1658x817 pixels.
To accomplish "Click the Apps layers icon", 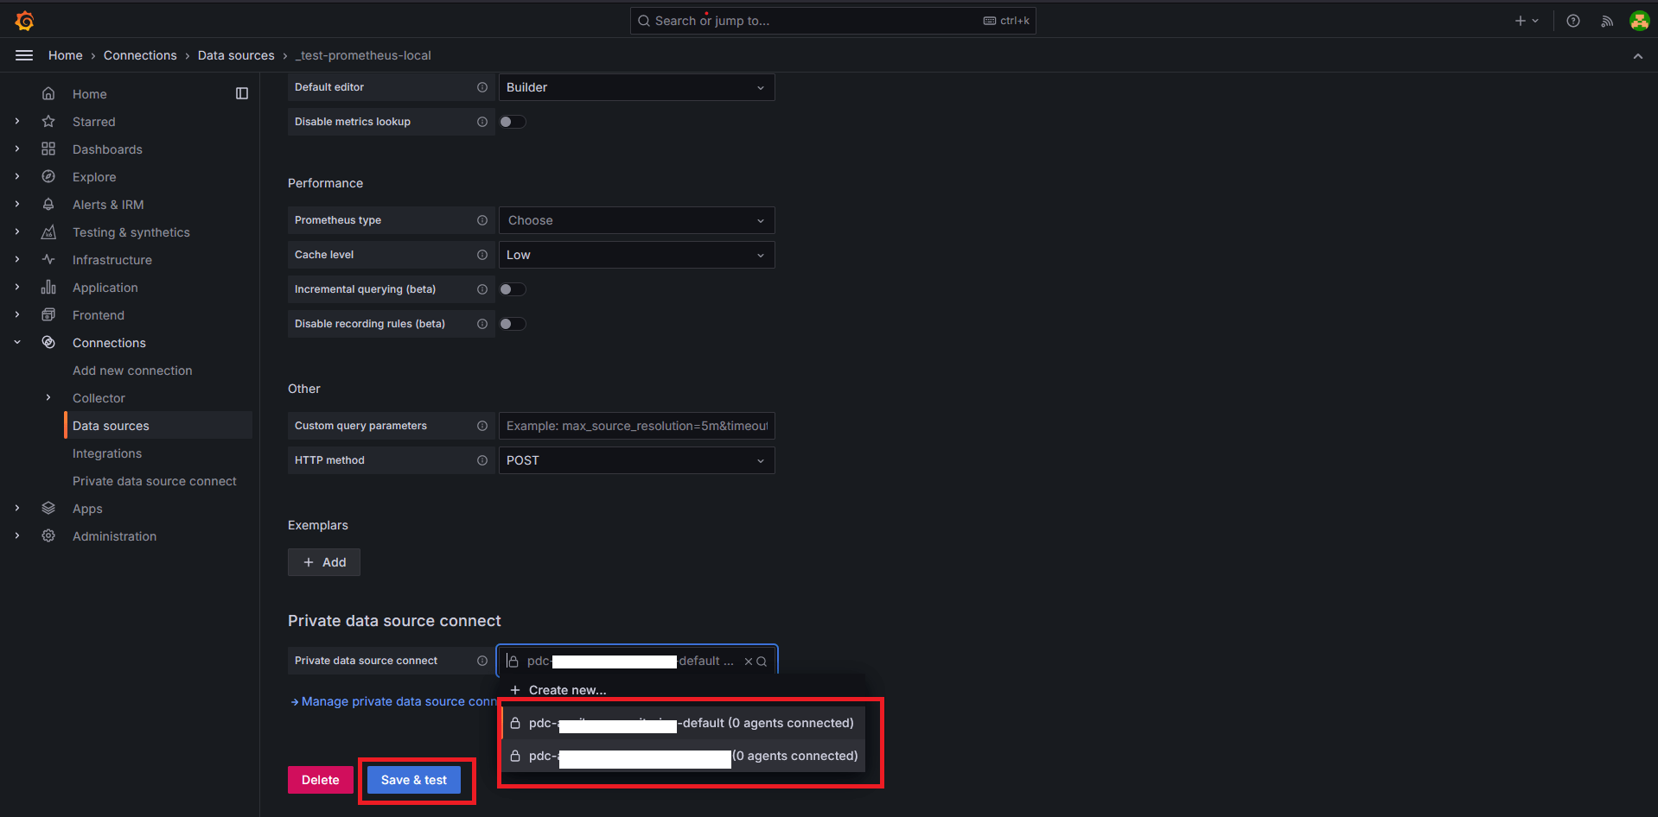I will click(48, 508).
